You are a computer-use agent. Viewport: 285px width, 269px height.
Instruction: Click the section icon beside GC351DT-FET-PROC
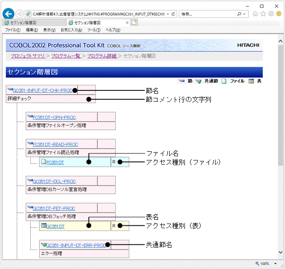30,207
